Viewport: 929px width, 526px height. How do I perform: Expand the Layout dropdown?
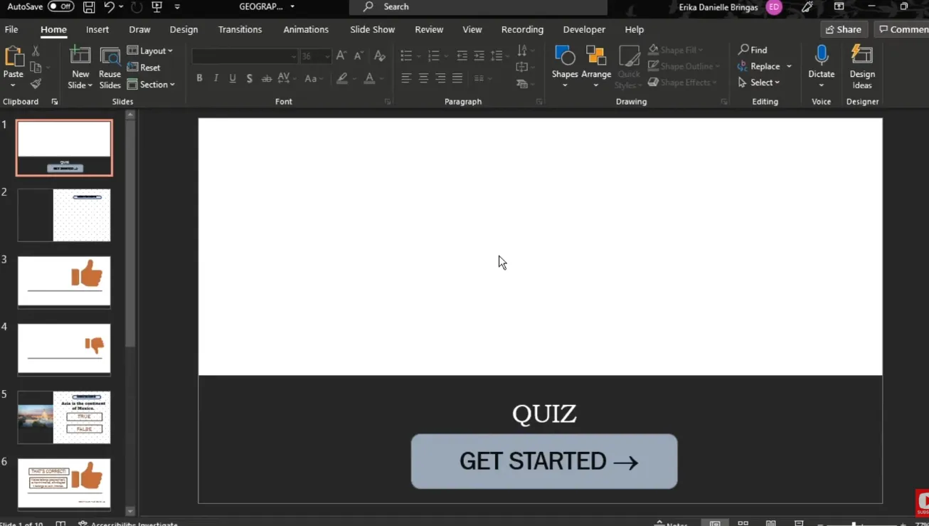(x=150, y=51)
